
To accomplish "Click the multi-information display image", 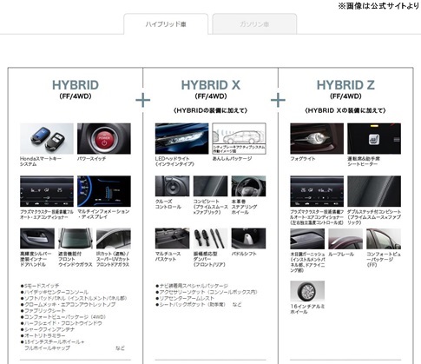I will pyautogui.click(x=104, y=191).
